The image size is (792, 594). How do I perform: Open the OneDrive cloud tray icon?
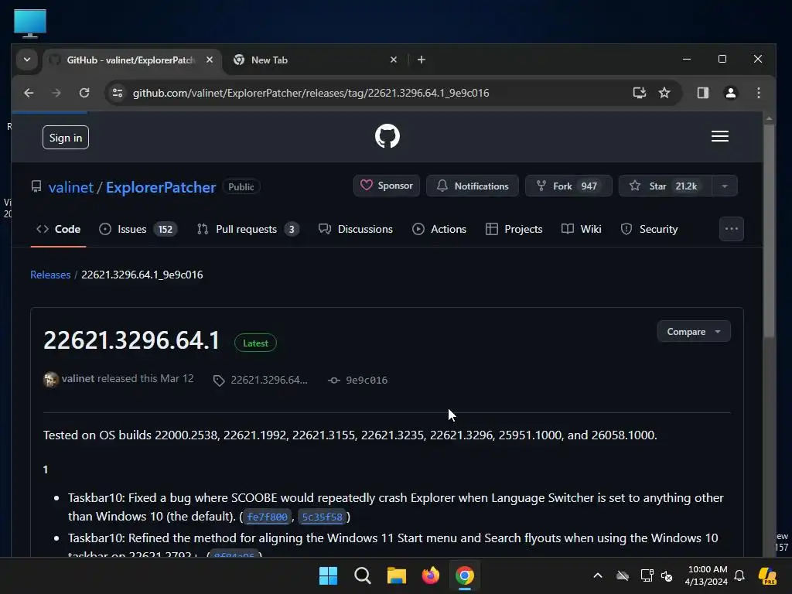(623, 575)
